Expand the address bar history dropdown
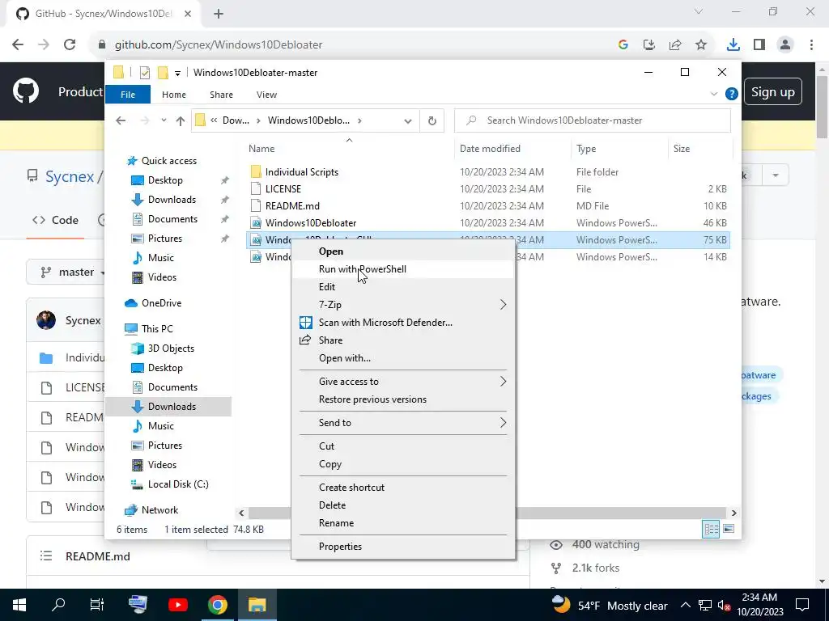The width and height of the screenshot is (829, 621). point(408,121)
